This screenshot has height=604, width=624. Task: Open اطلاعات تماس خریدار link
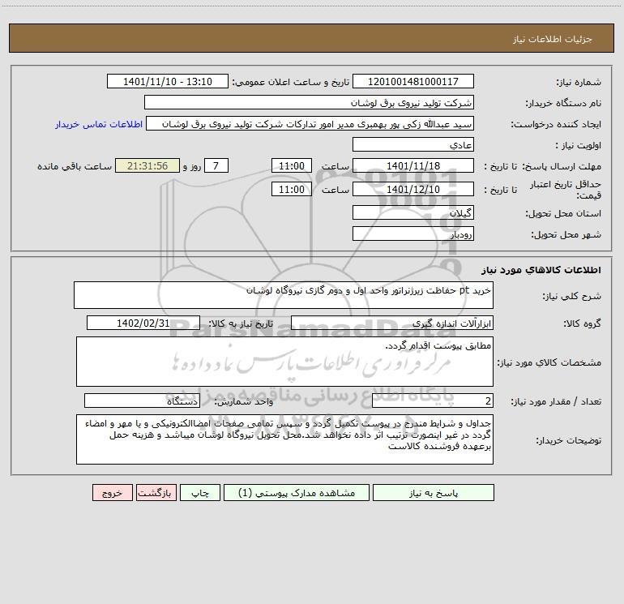pyautogui.click(x=99, y=124)
